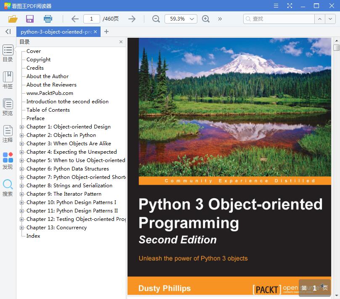Close the 目录 panel
Screen dimensions: 340x299
[121, 42]
